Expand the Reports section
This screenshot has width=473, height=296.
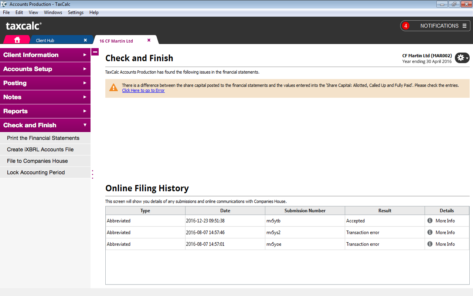45,111
